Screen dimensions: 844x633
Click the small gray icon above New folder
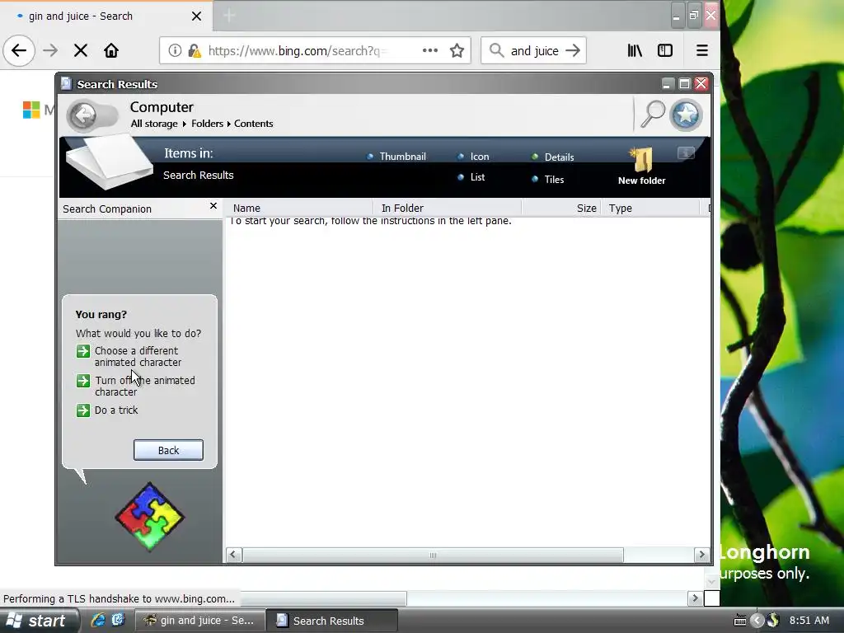tap(687, 153)
